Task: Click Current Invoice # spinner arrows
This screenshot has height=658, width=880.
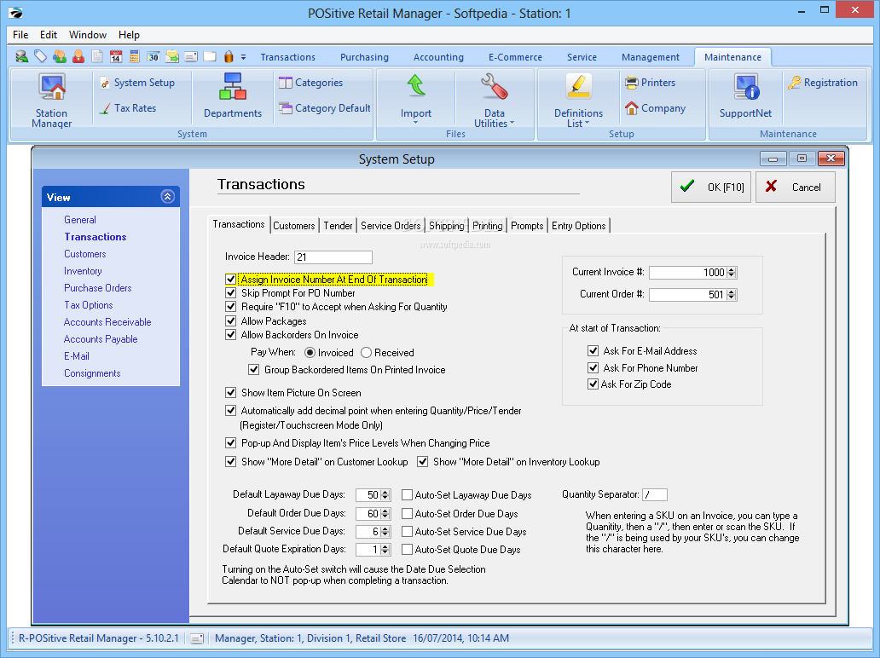Action: click(731, 273)
